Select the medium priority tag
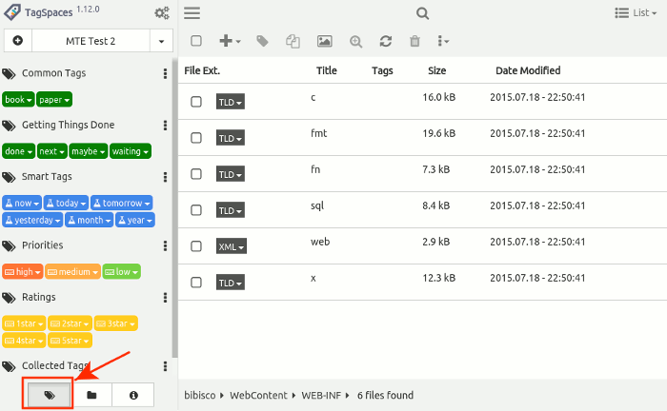Viewport: 667px width, 411px height. coord(72,272)
